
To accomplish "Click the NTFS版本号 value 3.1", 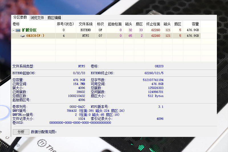I will (x=161, y=107).
